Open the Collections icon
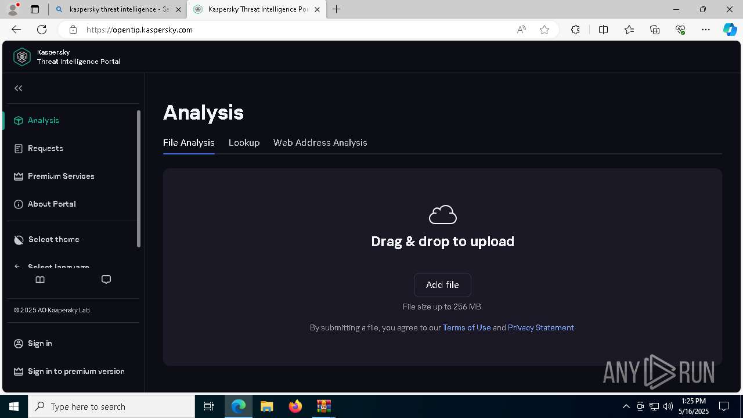Screen dimensions: 743x418 pos(655,30)
